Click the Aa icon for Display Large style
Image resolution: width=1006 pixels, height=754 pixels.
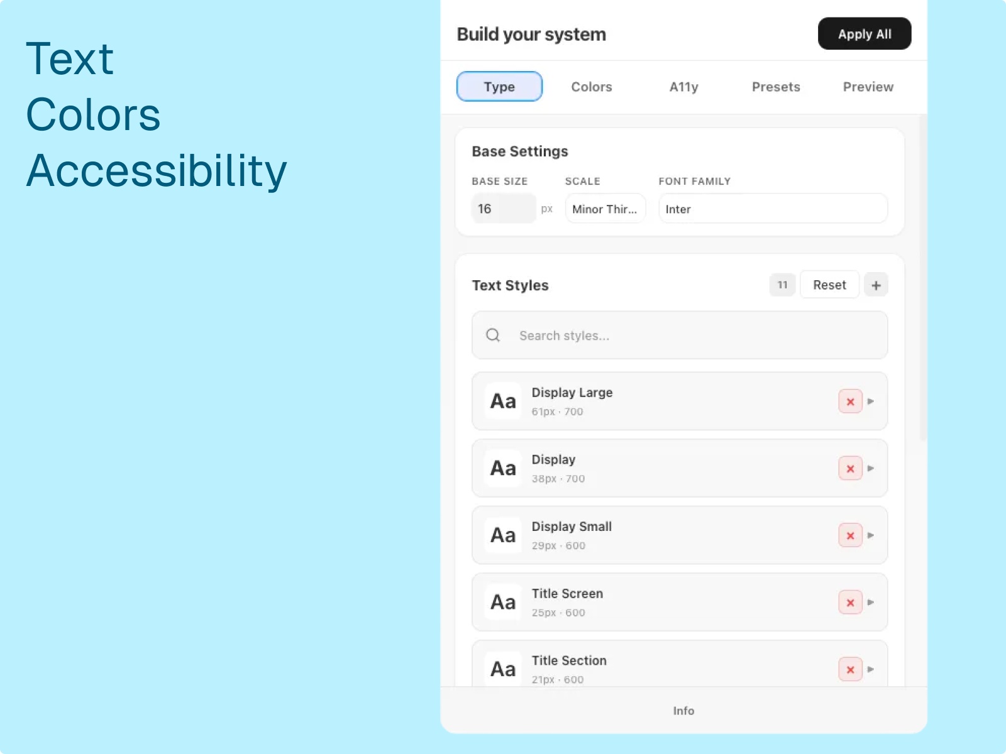pyautogui.click(x=502, y=401)
